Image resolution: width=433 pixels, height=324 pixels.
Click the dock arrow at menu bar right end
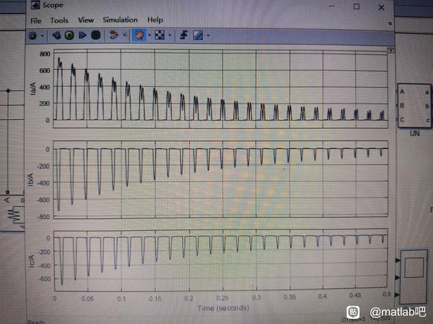click(390, 24)
